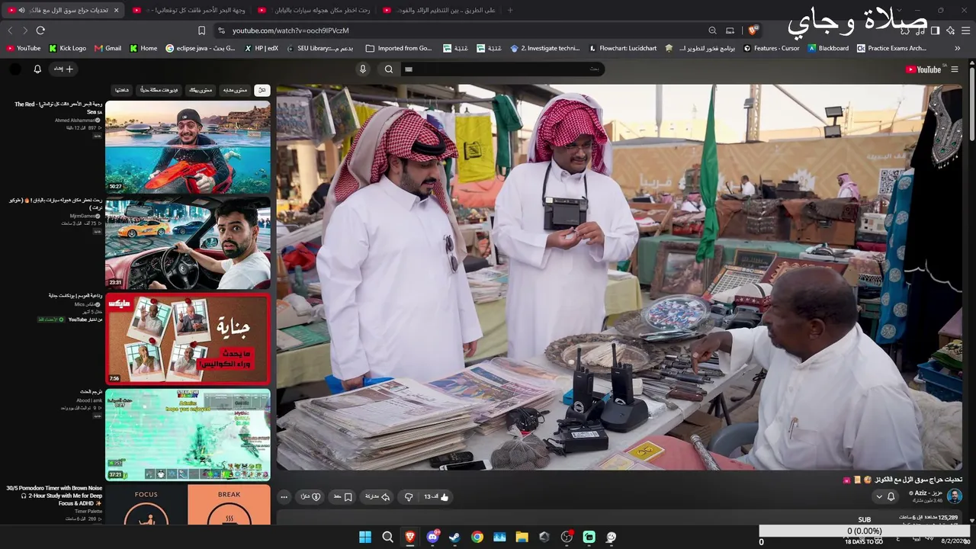Go to YouTube home via the logo
976x549 pixels.
pyautogui.click(x=923, y=69)
